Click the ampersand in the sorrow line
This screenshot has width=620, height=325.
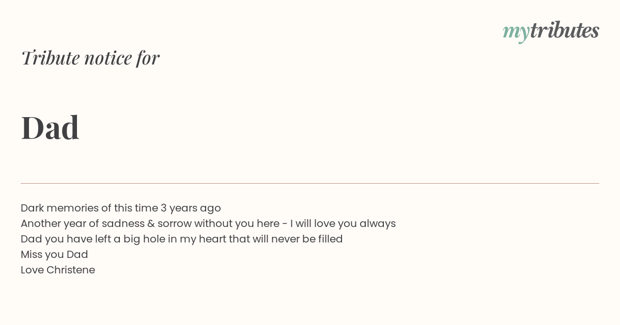(x=151, y=224)
